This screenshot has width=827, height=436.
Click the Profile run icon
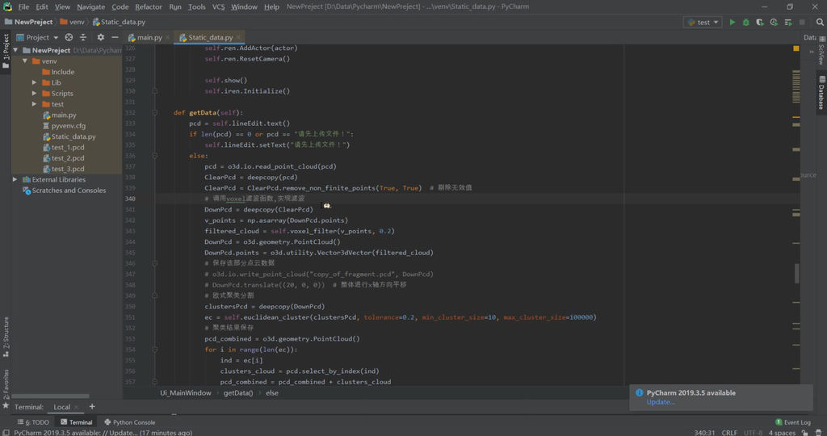[773, 22]
